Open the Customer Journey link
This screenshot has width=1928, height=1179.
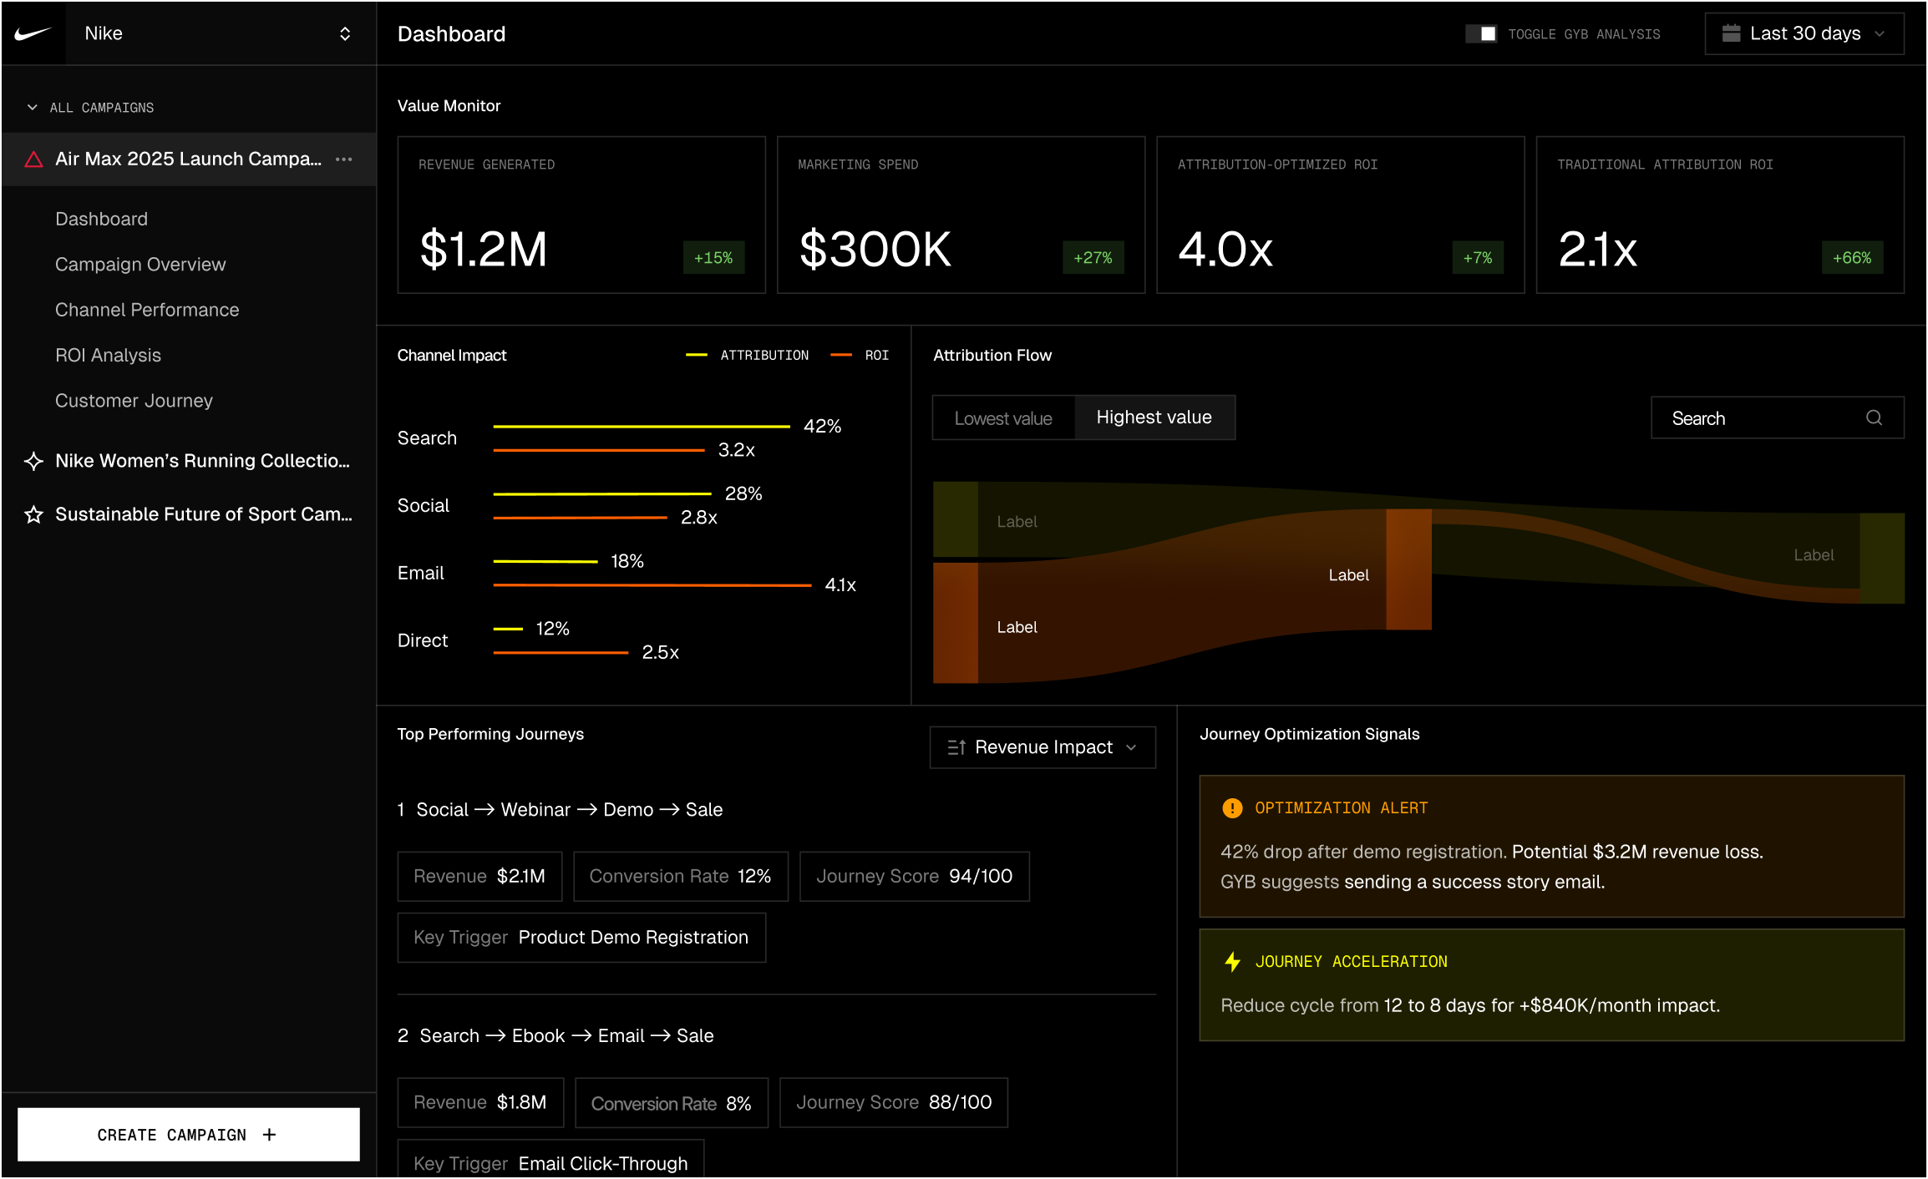(134, 401)
